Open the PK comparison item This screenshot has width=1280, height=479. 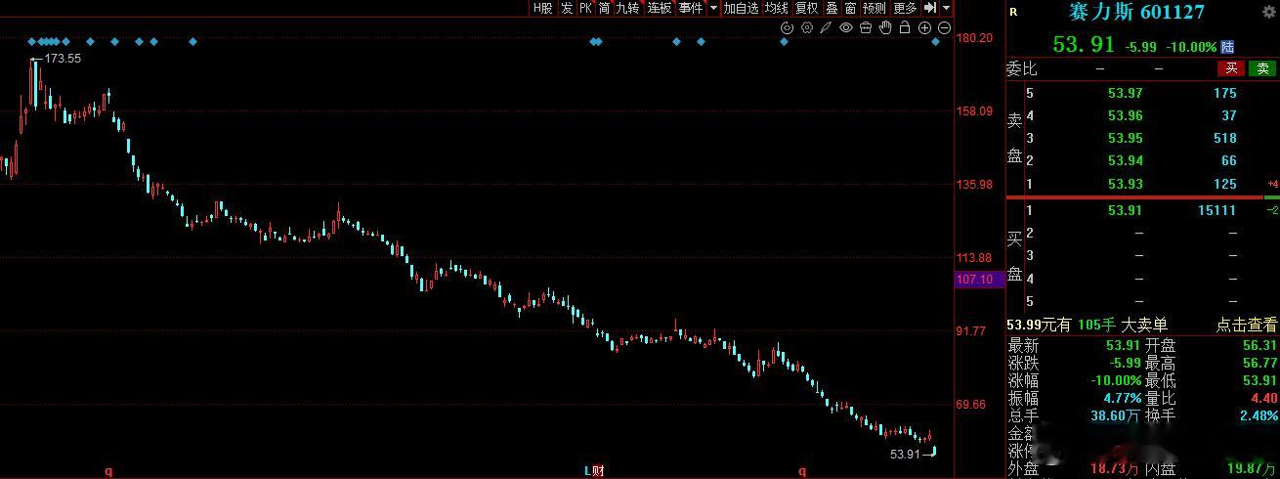click(x=585, y=8)
